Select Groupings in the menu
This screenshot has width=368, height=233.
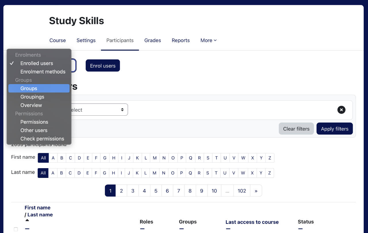point(39,97)
